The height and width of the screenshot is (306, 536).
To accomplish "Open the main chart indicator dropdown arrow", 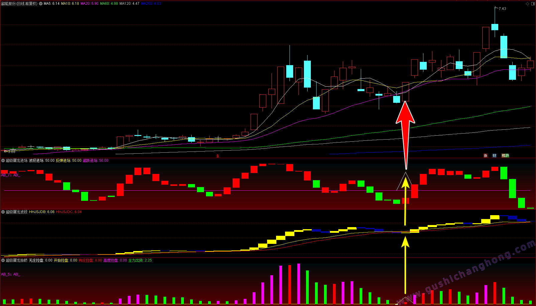I will 41,4.
